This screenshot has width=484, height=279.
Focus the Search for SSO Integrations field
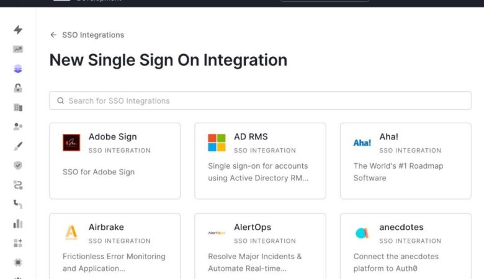tap(260, 100)
